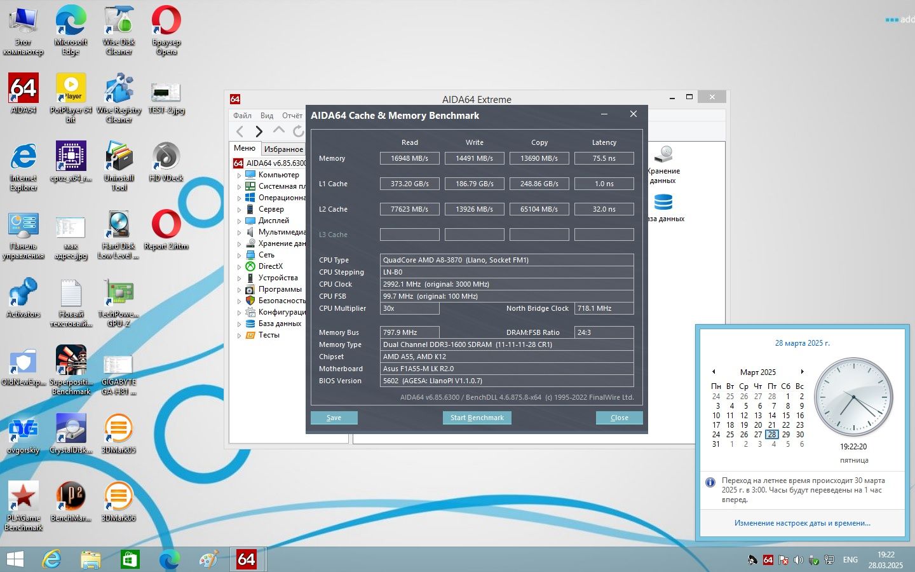Image resolution: width=915 pixels, height=572 pixels.
Task: Click the ENG language indicator in tray
Action: [x=850, y=560]
